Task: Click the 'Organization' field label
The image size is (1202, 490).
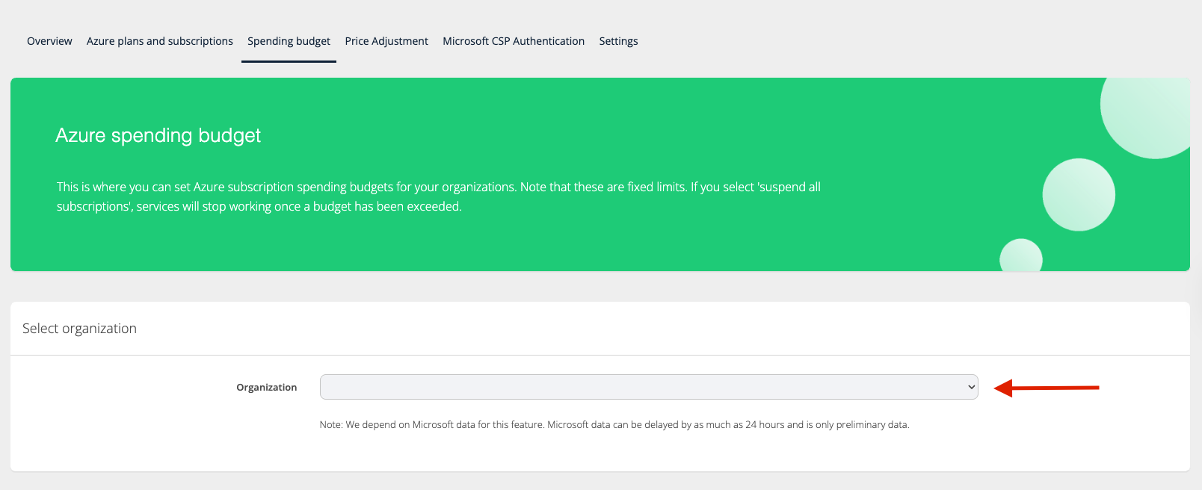Action: [267, 387]
